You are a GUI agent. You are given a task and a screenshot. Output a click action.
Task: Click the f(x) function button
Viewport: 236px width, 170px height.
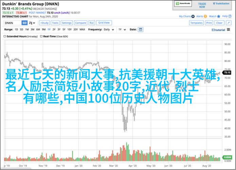click(x=92, y=23)
